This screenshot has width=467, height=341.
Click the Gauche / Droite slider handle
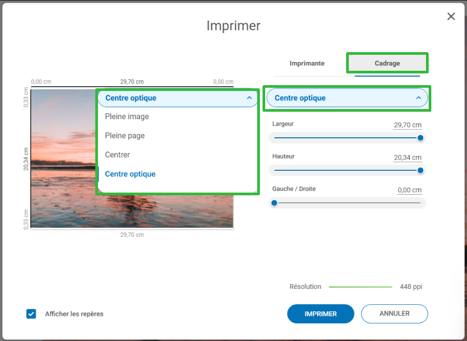(x=274, y=203)
